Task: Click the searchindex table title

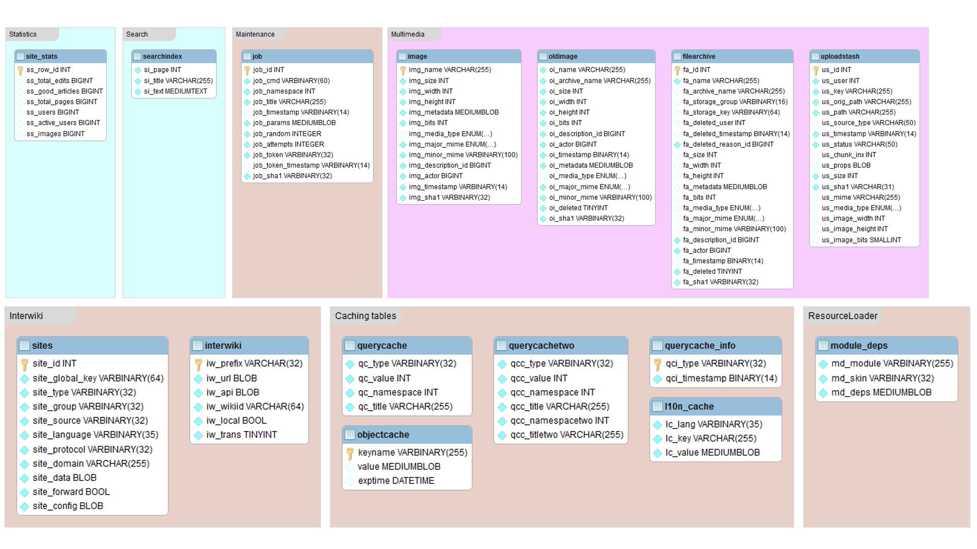Action: pos(162,56)
